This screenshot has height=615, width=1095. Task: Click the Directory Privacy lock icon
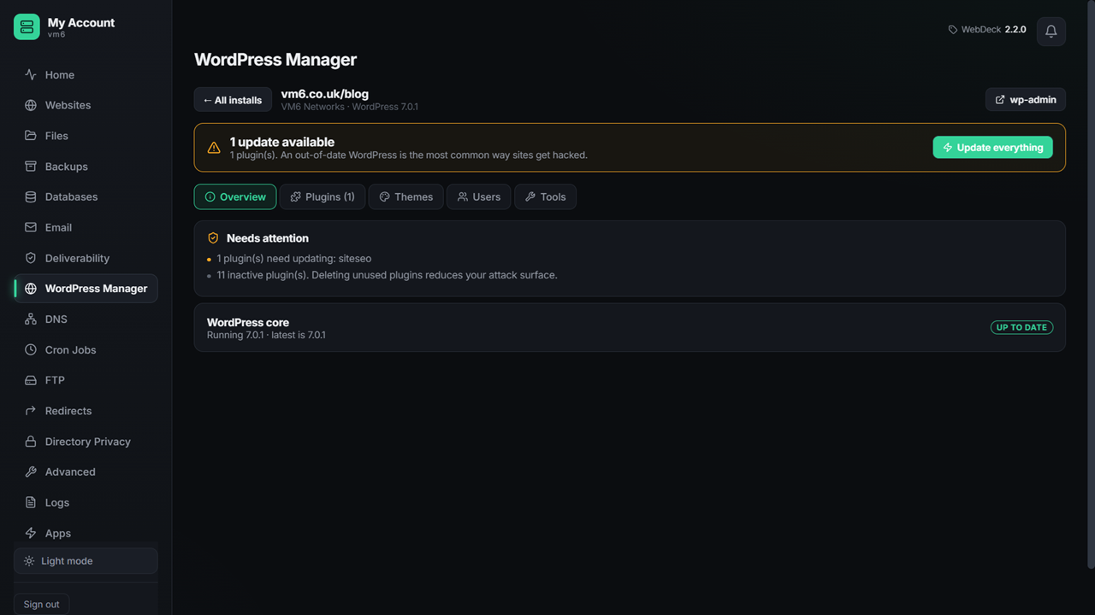point(31,442)
